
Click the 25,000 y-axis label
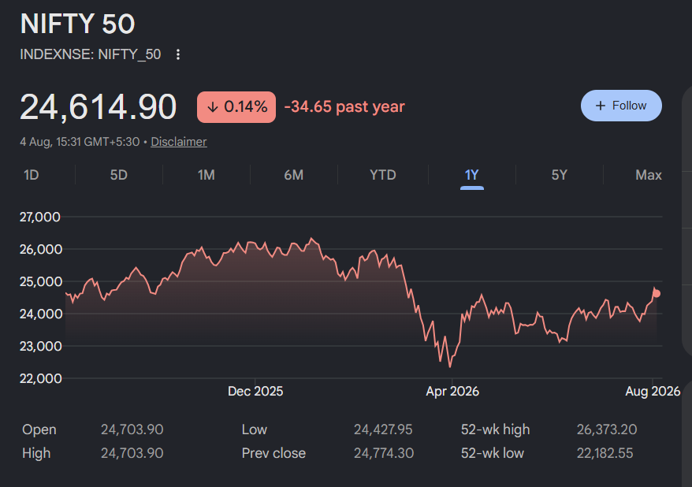point(41,281)
